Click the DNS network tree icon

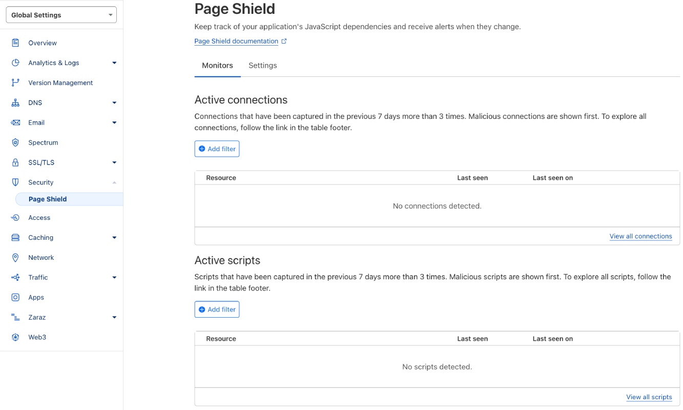pyautogui.click(x=15, y=102)
